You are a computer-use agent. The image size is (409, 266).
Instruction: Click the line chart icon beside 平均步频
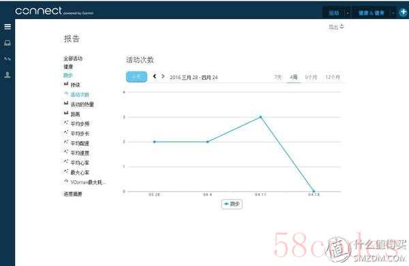click(x=66, y=123)
